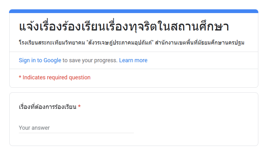Click the form title แจ้งเรื่องร้องเรียนเรื่องทุจริตในสถานศึกษา
Image resolution: width=268 pixels, height=149 pixels.
point(124,27)
